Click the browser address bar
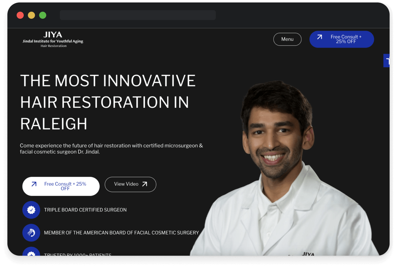Viewport: 397px width, 268px height. coord(137,15)
